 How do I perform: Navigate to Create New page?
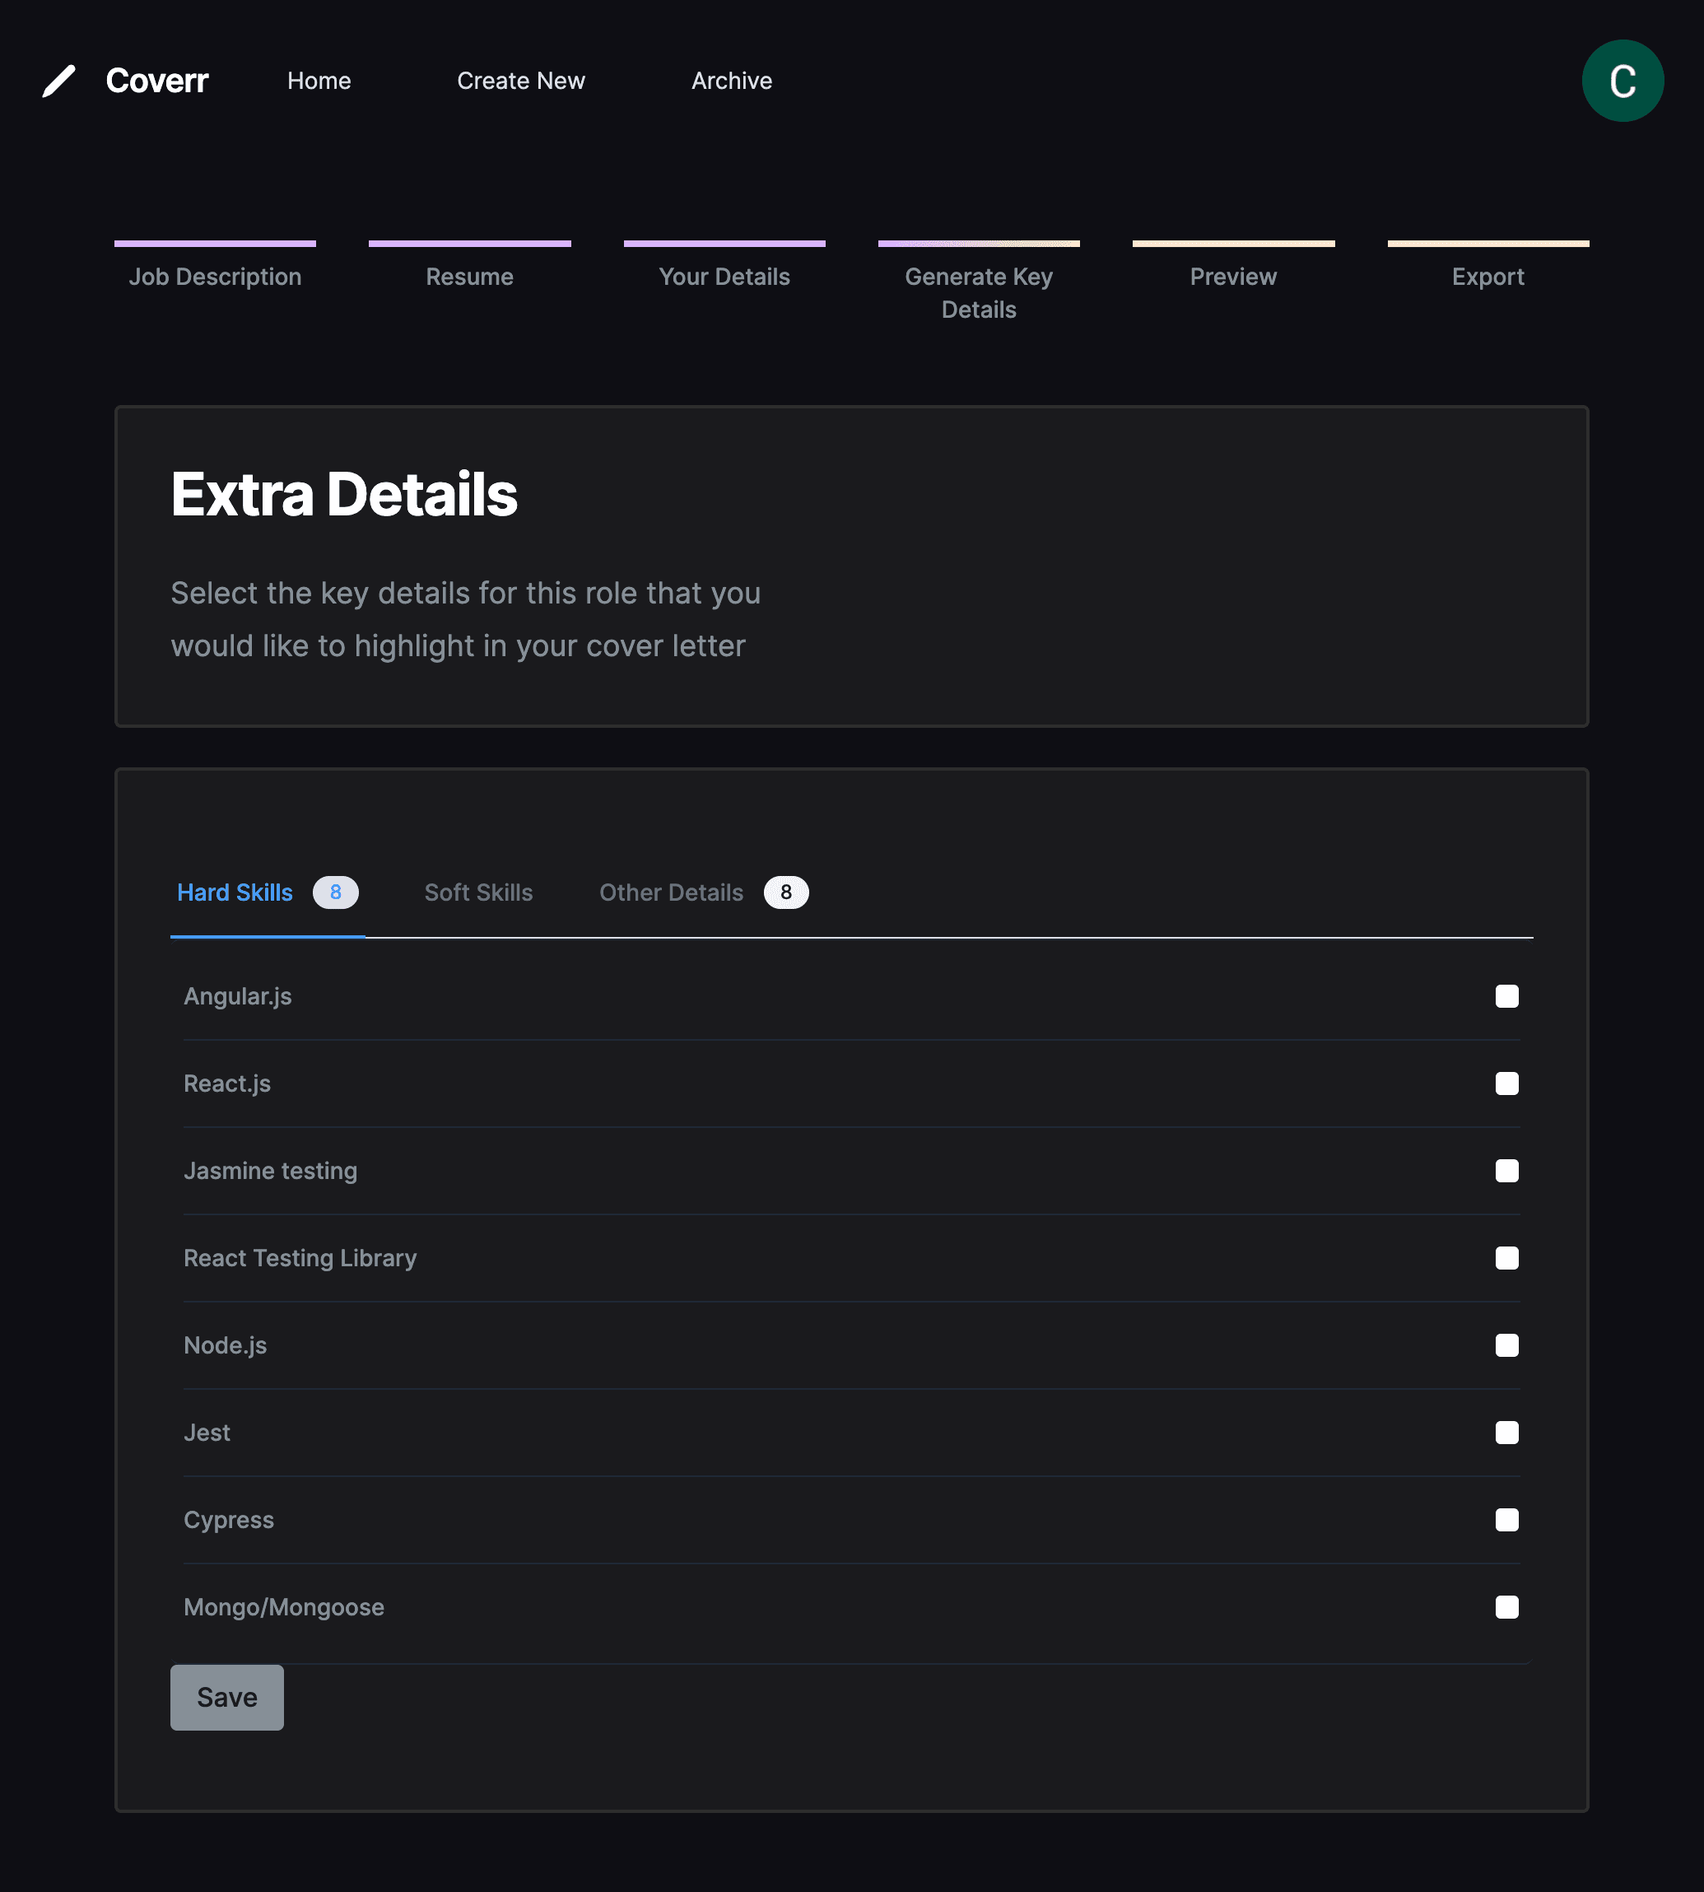click(521, 79)
